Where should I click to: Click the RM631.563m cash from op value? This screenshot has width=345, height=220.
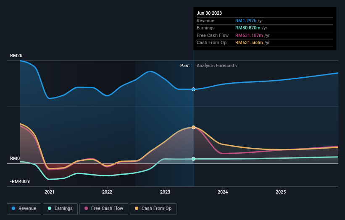pyautogui.click(x=249, y=43)
